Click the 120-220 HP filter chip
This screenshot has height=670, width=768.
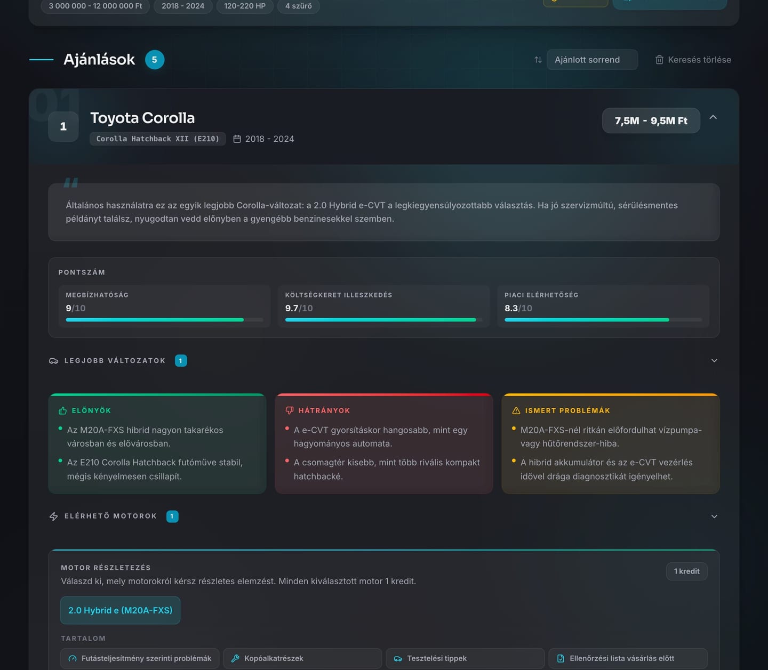[x=245, y=6]
